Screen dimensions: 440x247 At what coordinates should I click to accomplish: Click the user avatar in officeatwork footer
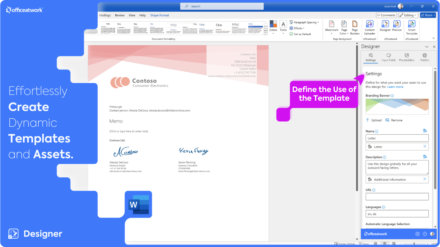click(x=432, y=234)
